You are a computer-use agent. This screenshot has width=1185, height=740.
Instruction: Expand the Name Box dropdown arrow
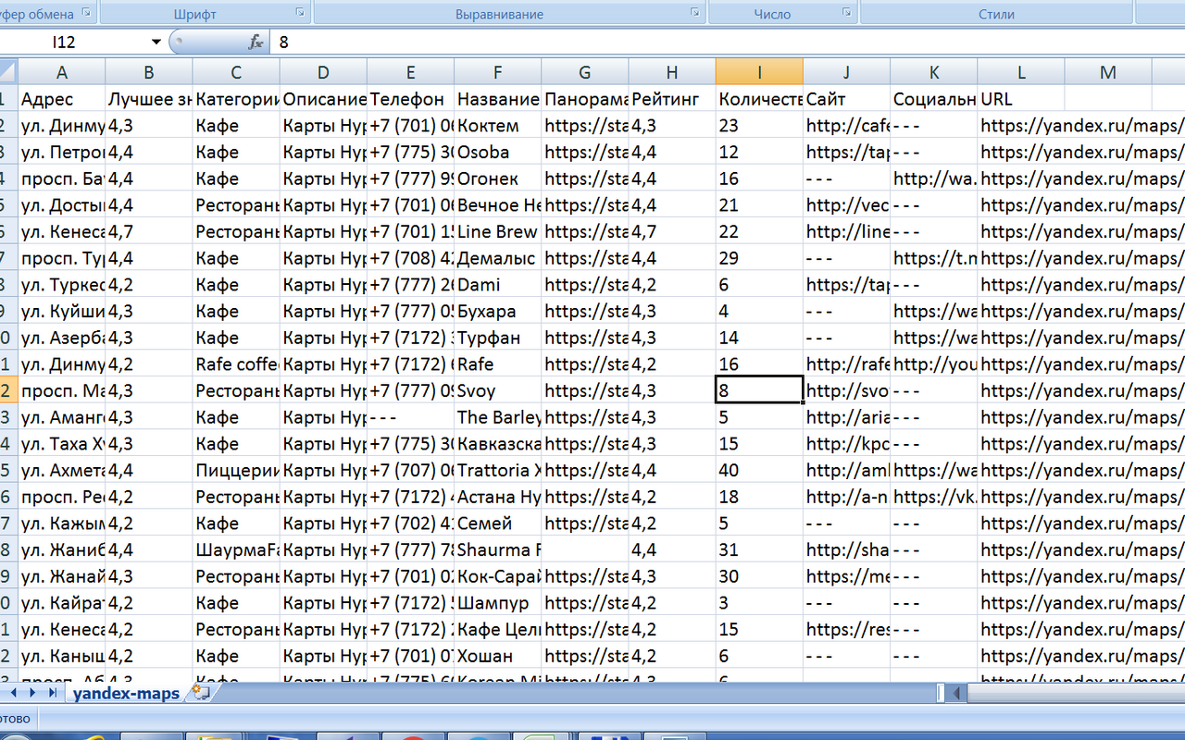[x=156, y=43]
